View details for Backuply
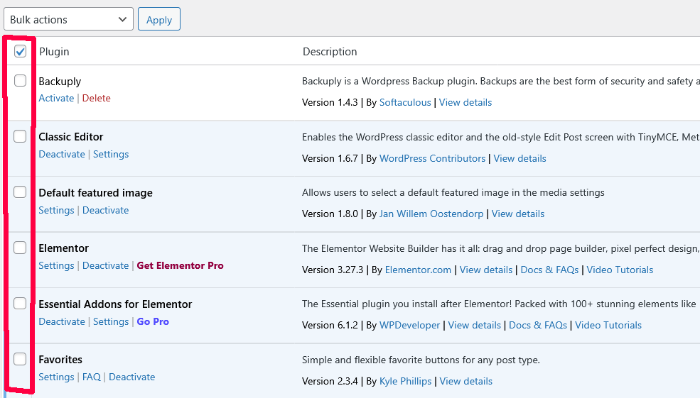 click(465, 102)
